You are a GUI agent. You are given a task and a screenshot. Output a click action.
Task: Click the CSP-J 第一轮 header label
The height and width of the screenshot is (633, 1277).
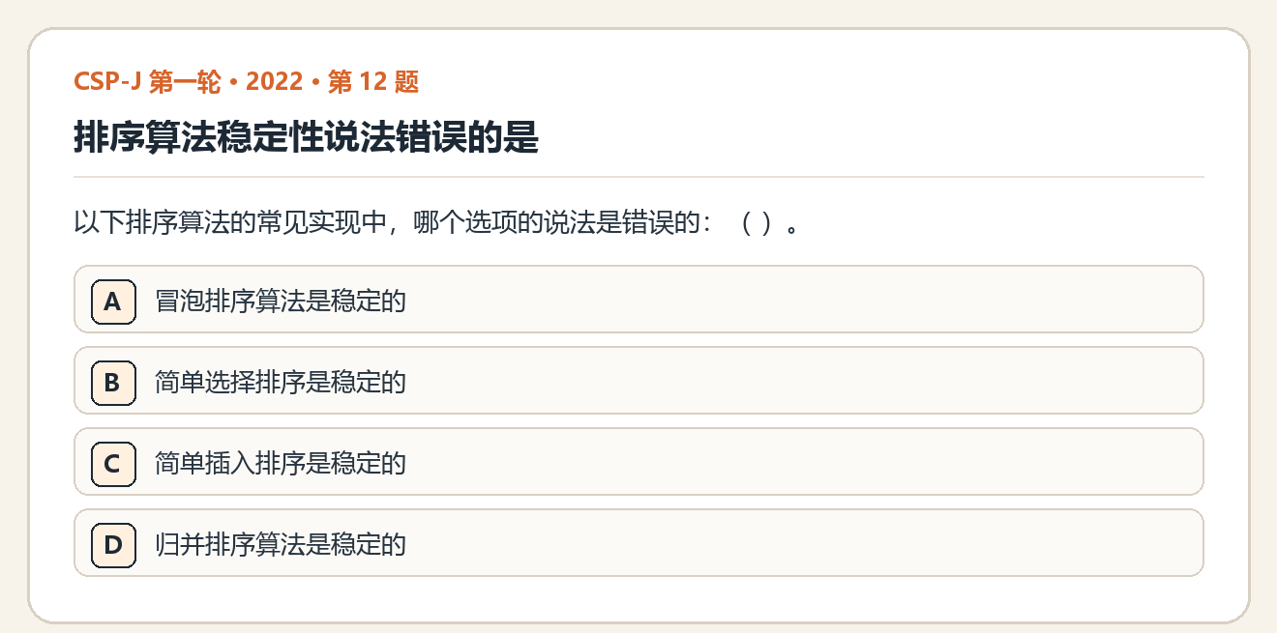coord(147,82)
